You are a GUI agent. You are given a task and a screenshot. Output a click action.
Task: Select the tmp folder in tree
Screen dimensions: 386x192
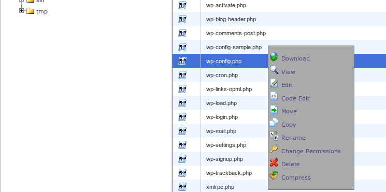point(42,11)
